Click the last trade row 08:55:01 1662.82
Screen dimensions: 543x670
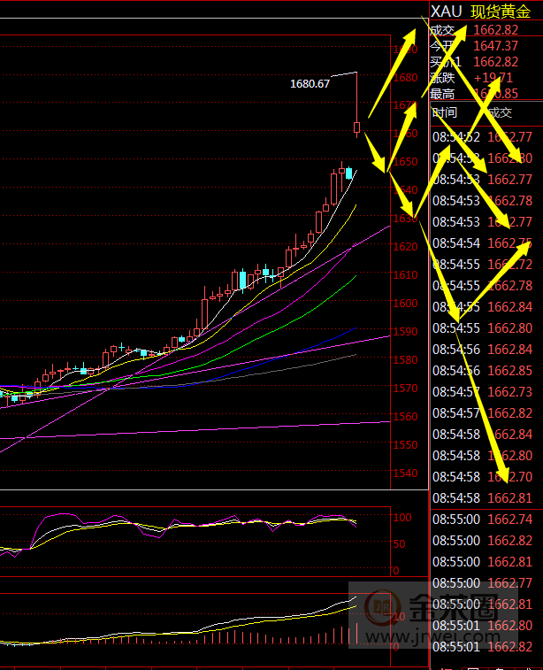(482, 647)
